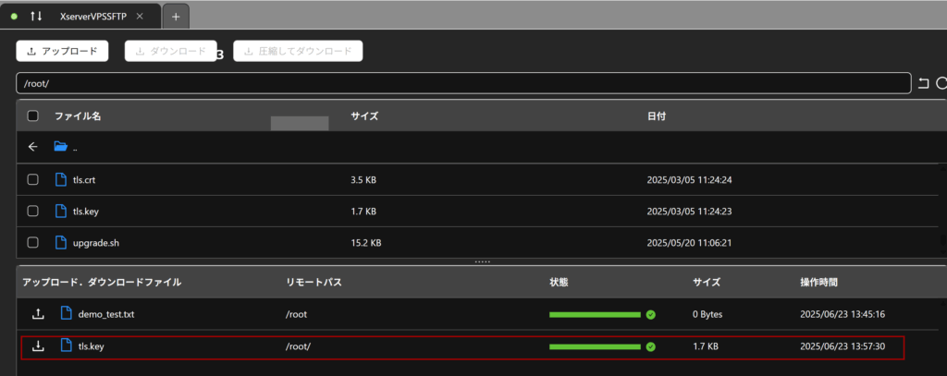Switch to the XserverVPSSFTP tab
Screen dimensions: 947x376
pos(92,16)
